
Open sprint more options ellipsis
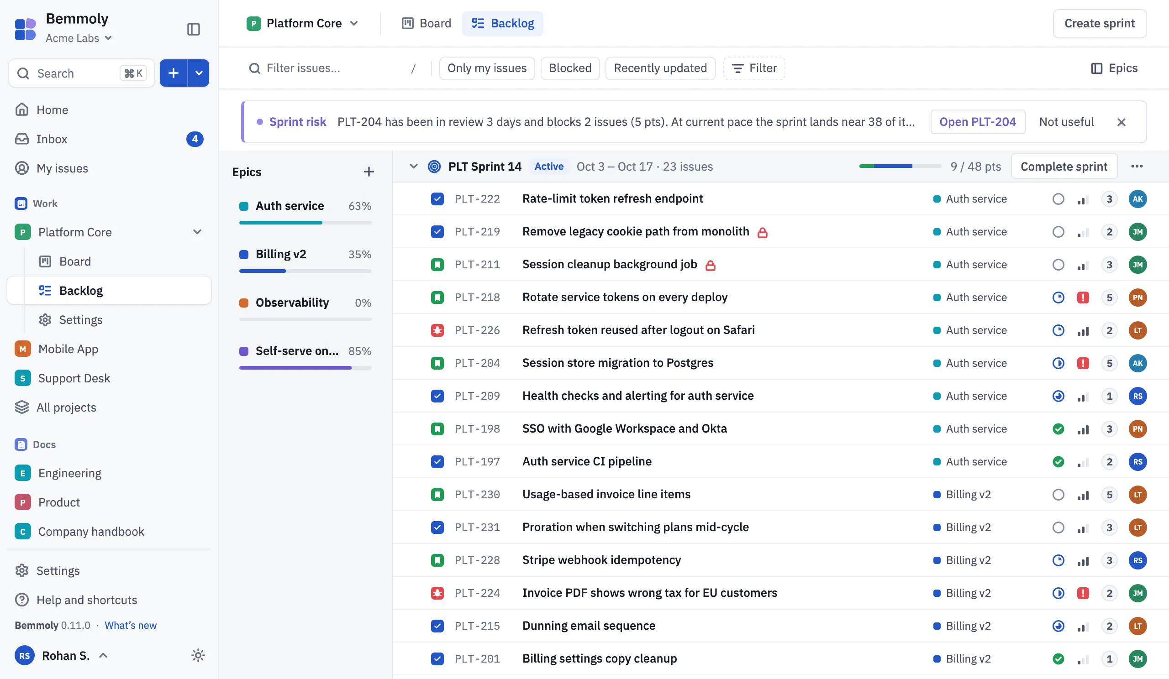(x=1137, y=167)
